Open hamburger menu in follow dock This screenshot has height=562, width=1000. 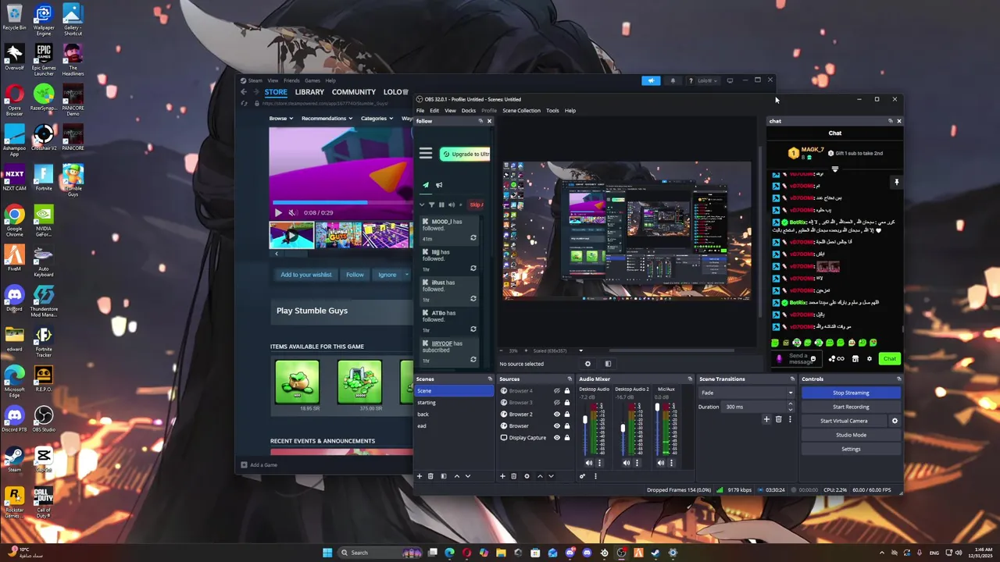pyautogui.click(x=426, y=154)
